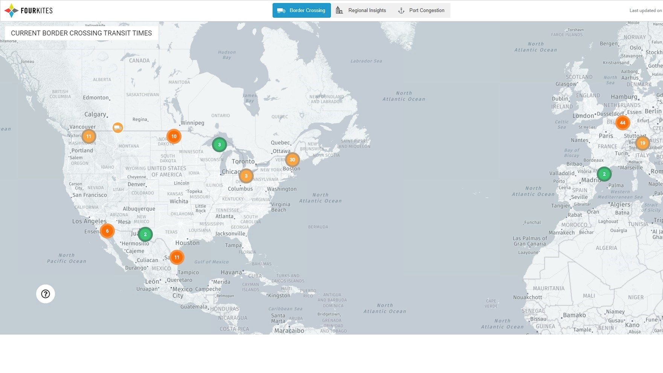Open cluster marker 30 near Boston
The width and height of the screenshot is (663, 373).
(293, 160)
